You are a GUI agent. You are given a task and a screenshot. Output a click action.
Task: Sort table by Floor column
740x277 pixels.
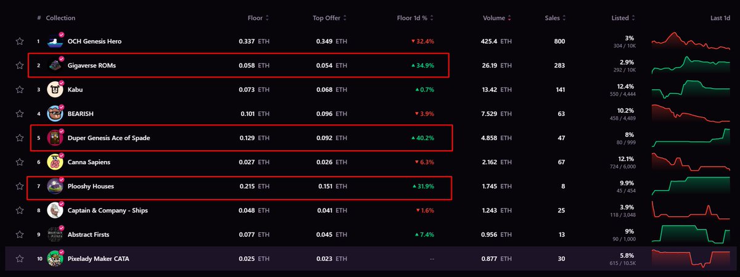(258, 19)
